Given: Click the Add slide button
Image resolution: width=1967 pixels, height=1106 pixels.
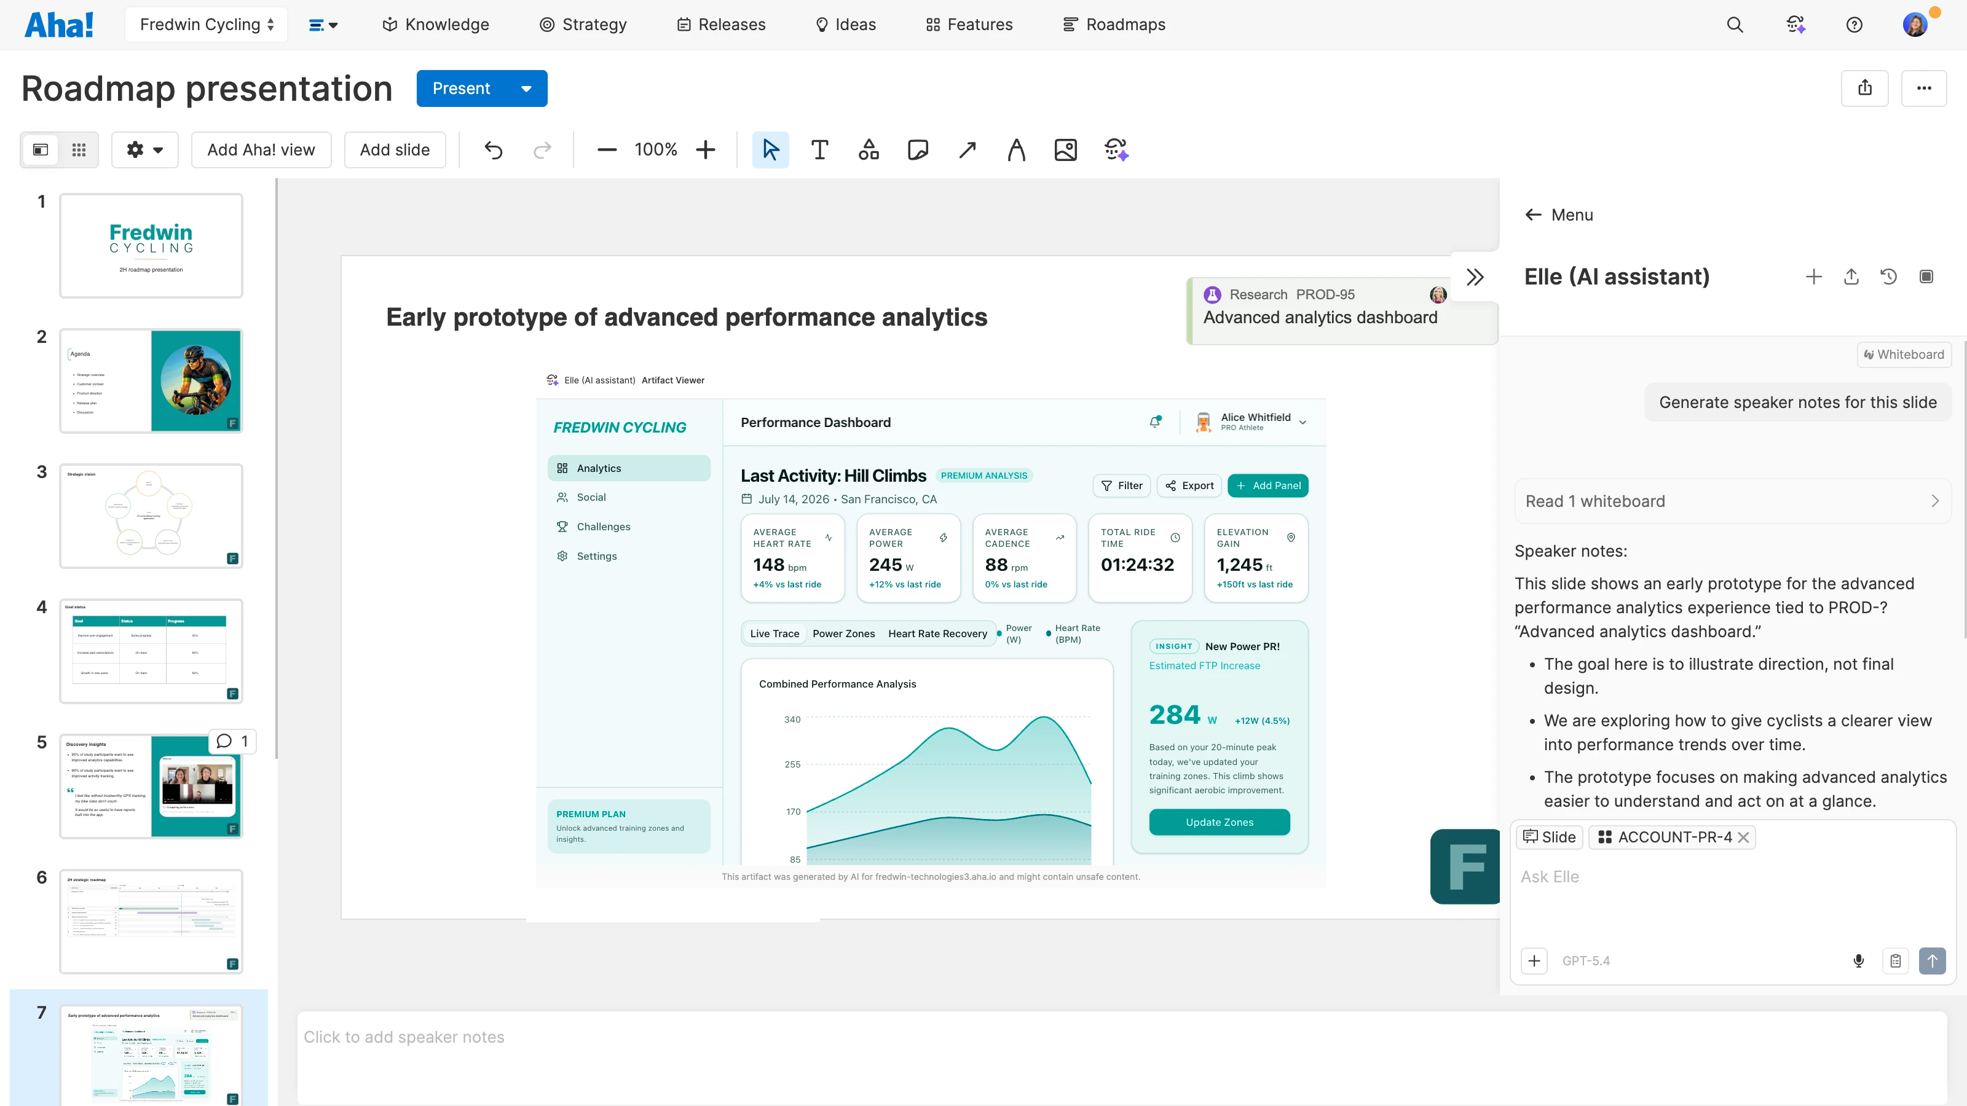Looking at the screenshot, I should point(395,149).
